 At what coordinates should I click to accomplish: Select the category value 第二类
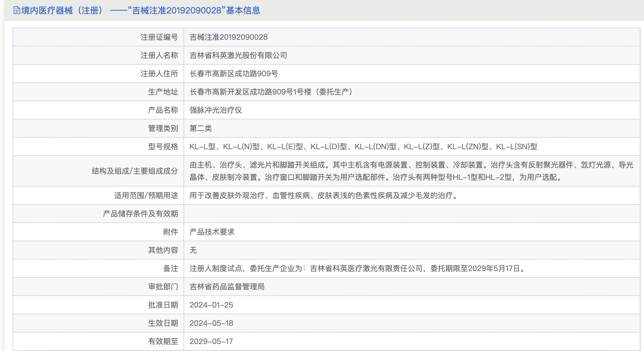[201, 128]
